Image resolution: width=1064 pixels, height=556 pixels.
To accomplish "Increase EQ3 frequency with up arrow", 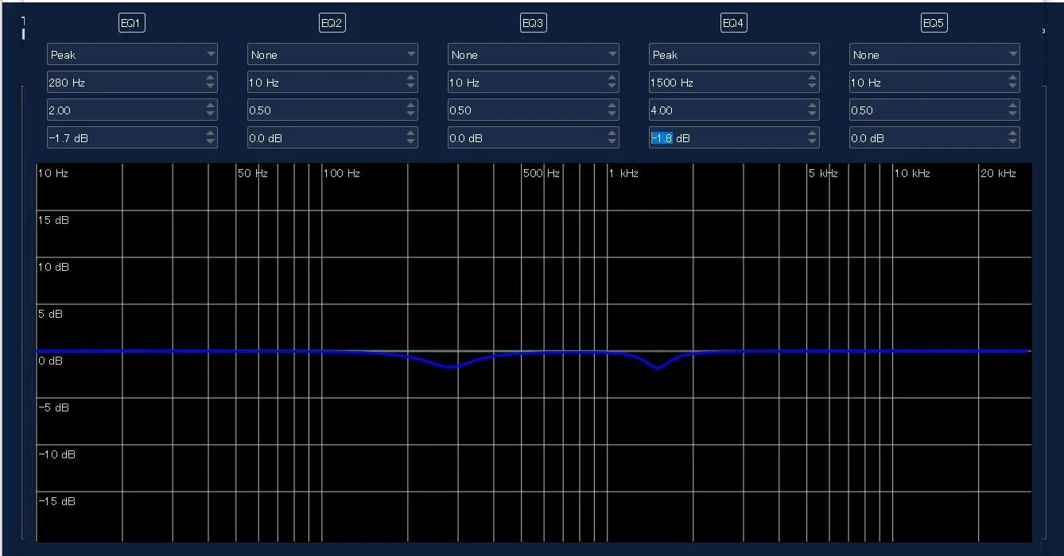I will pyautogui.click(x=612, y=78).
